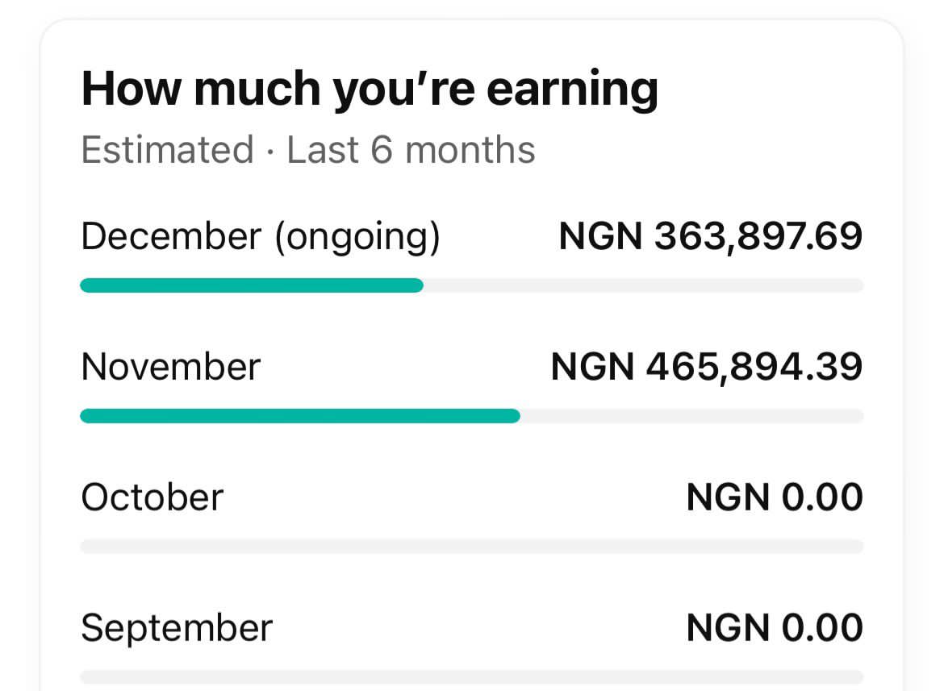The image size is (944, 691).
Task: Click the "Last 6 months" text
Action: click(x=411, y=150)
